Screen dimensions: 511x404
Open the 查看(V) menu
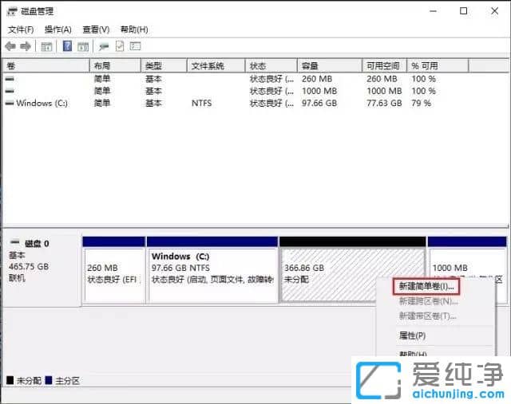click(x=96, y=29)
